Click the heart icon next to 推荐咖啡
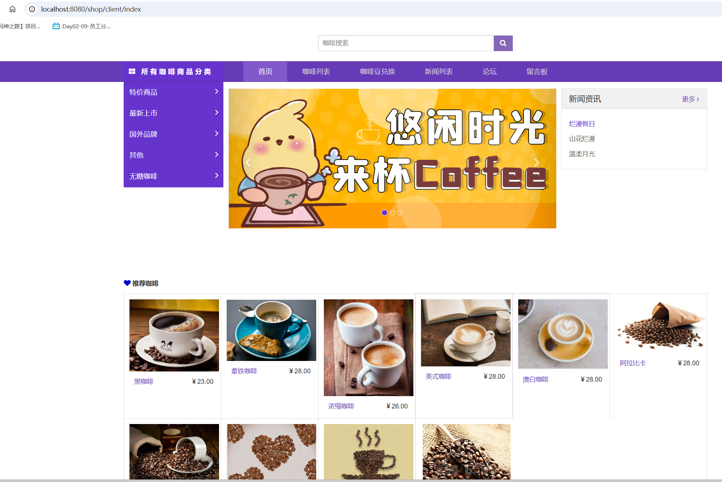722x482 pixels. point(127,283)
